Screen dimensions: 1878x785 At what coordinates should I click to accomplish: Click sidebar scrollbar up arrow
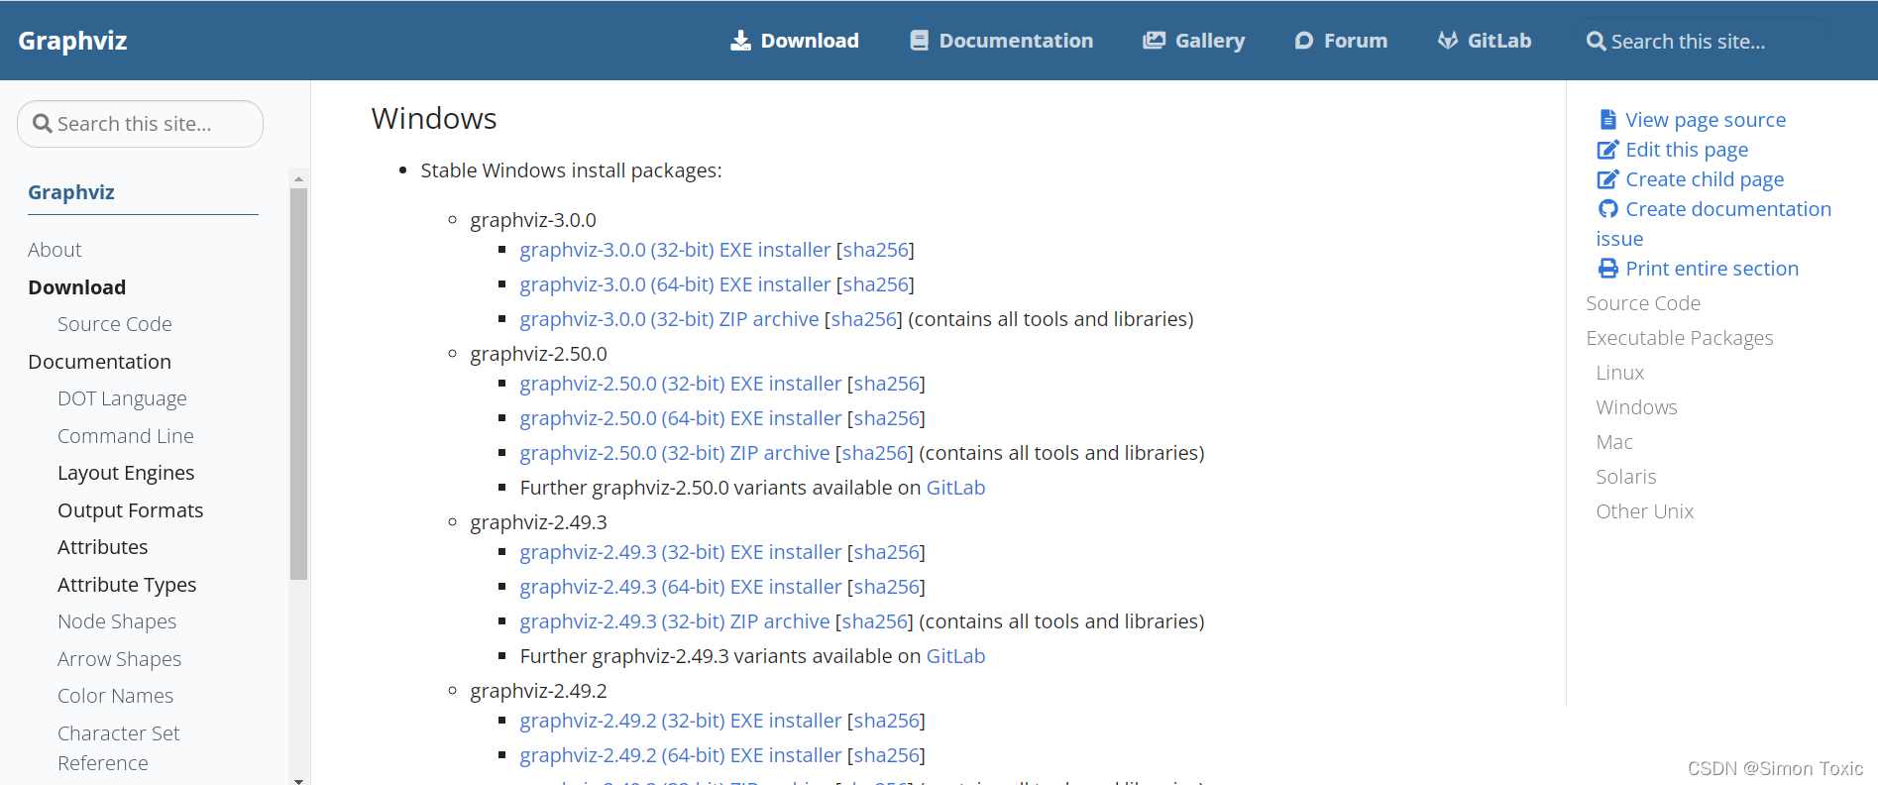pyautogui.click(x=298, y=179)
